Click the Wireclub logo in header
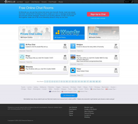The image size is (138, 124). click(x=10, y=2)
